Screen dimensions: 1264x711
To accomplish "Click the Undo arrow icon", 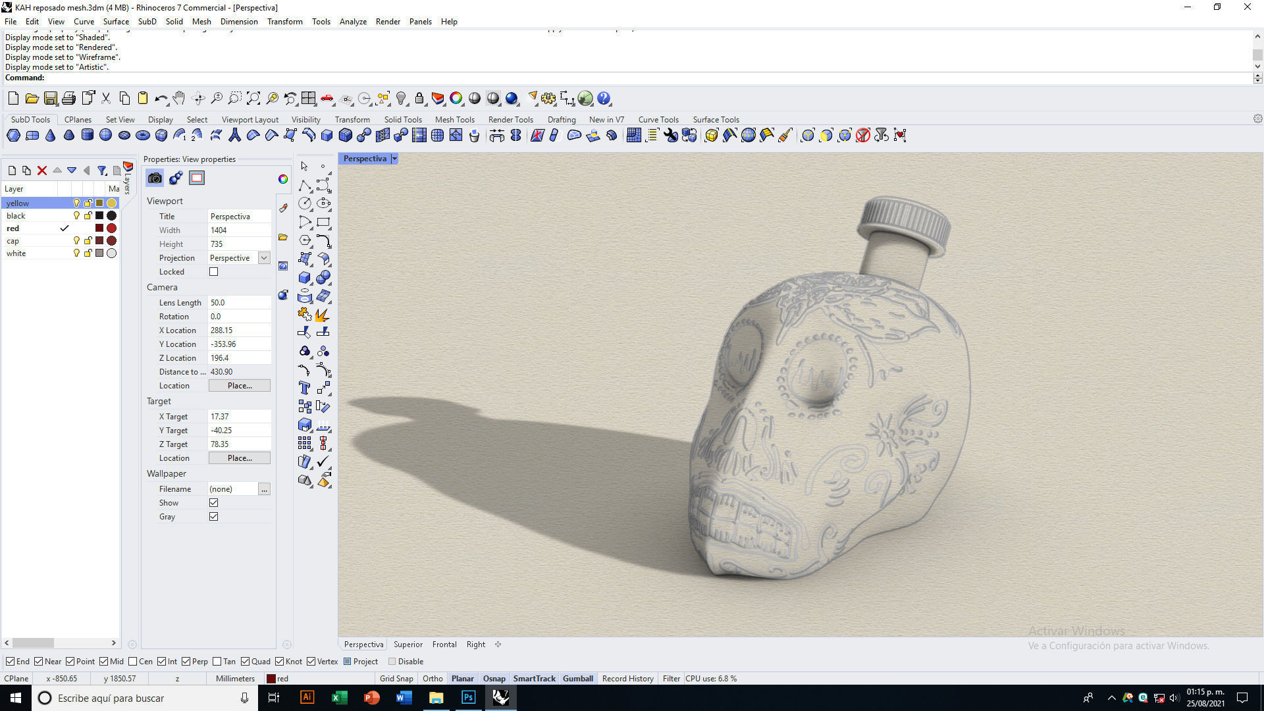I will tap(161, 99).
